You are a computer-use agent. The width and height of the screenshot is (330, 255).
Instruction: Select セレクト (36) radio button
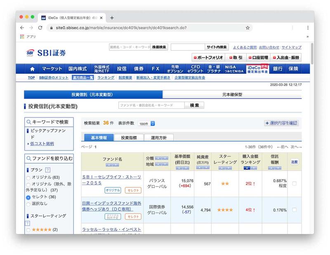point(28,198)
